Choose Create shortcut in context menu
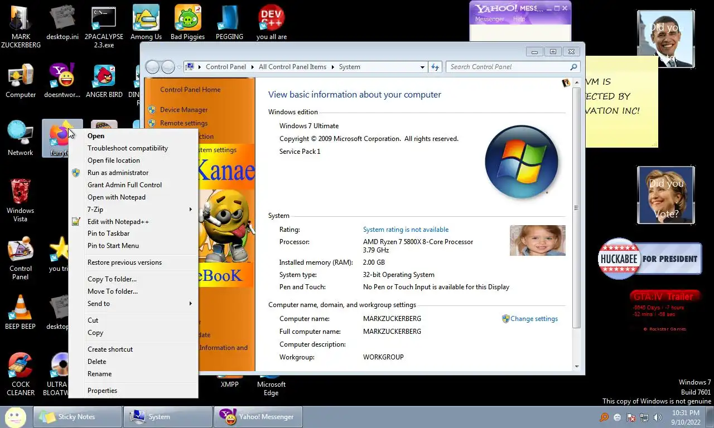 (133, 349)
